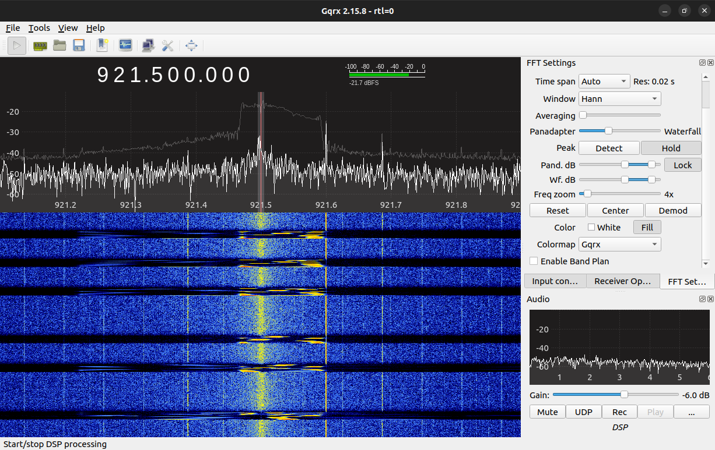Toggle the Lock dB ranges button

point(682,165)
